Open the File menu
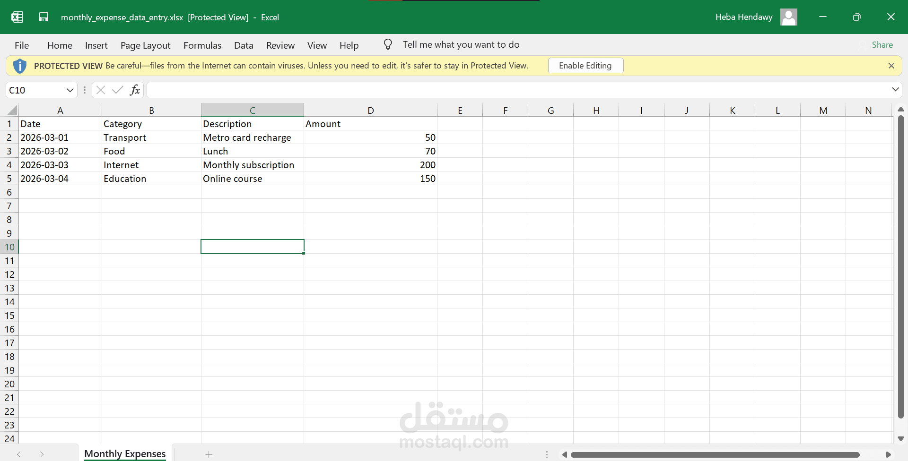Image resolution: width=908 pixels, height=461 pixels. [x=22, y=45]
